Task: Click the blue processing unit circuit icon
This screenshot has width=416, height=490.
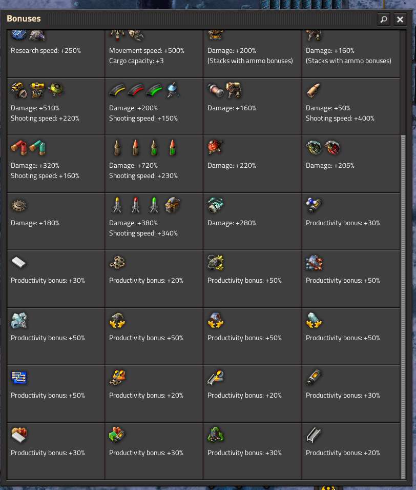Action: tap(18, 378)
